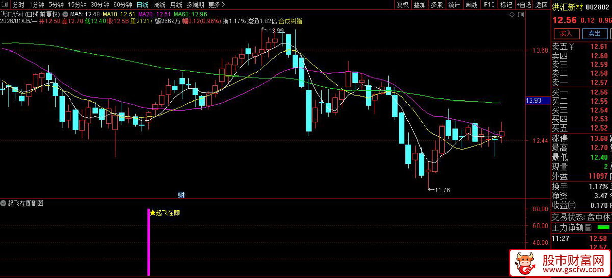Click the 买五 12.52 bid row
The height and width of the screenshot is (278, 612).
[x=581, y=128]
